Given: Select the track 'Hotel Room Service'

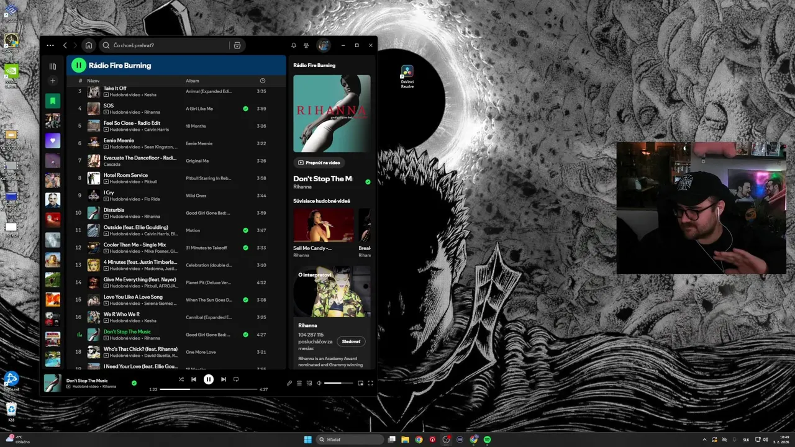Looking at the screenshot, I should point(125,175).
